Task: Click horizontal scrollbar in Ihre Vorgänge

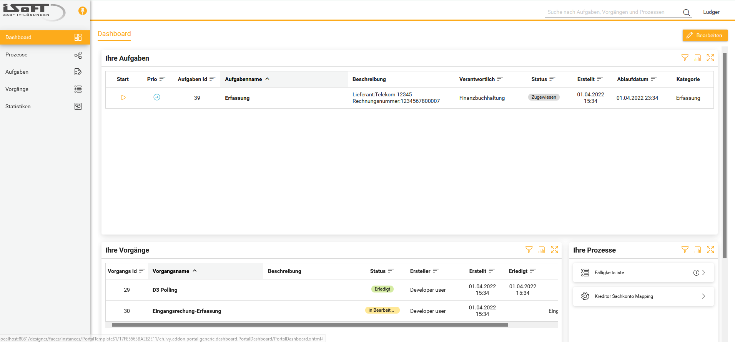Action: coord(309,325)
